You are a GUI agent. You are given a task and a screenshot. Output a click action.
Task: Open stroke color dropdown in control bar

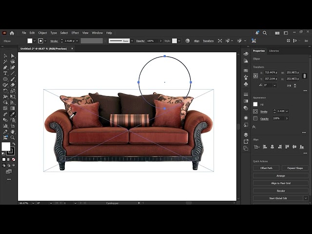(45, 41)
